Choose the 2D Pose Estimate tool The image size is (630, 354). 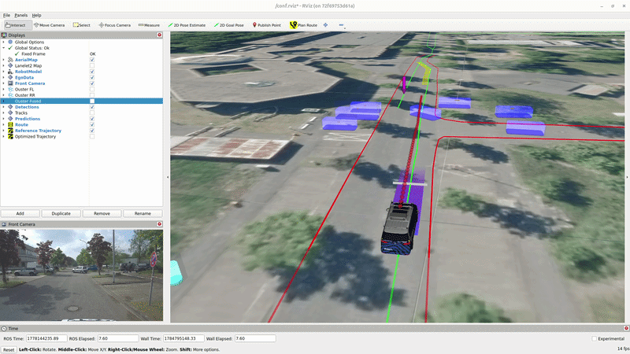187,25
